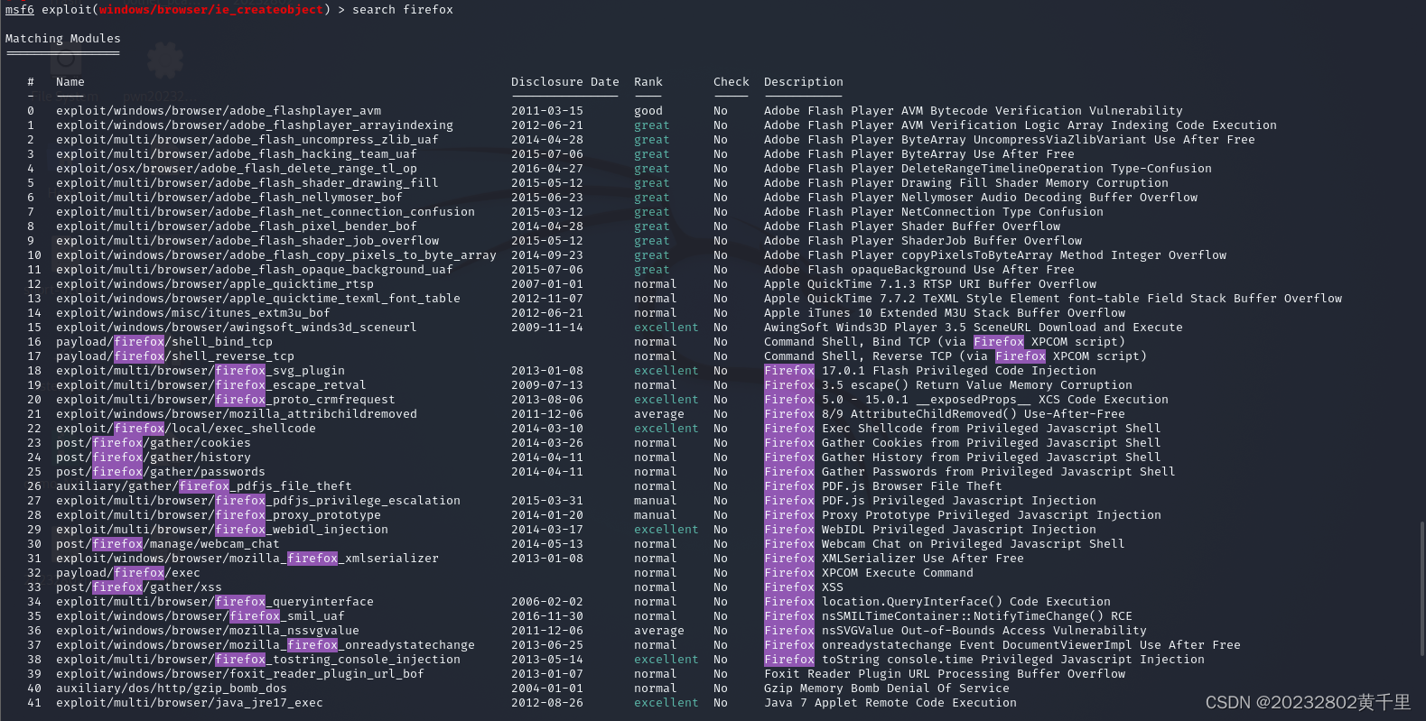The height and width of the screenshot is (721, 1426).
Task: Click disclosure date 2012-11-07
Action: 547,299
